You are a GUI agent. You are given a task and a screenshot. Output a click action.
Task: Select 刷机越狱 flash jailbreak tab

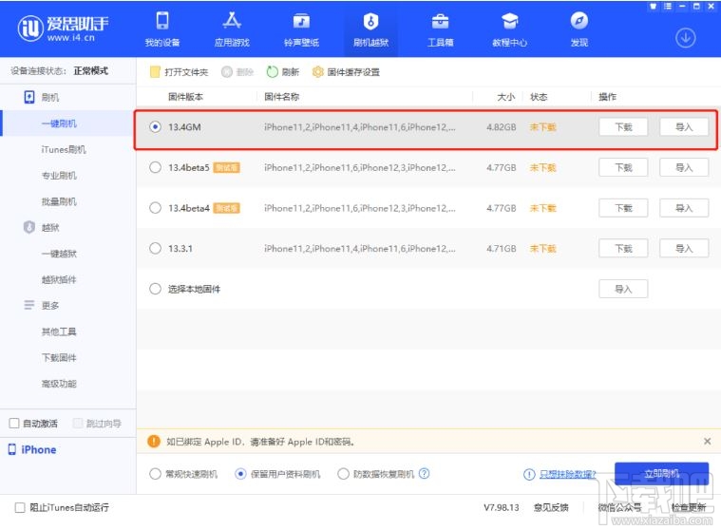click(370, 29)
